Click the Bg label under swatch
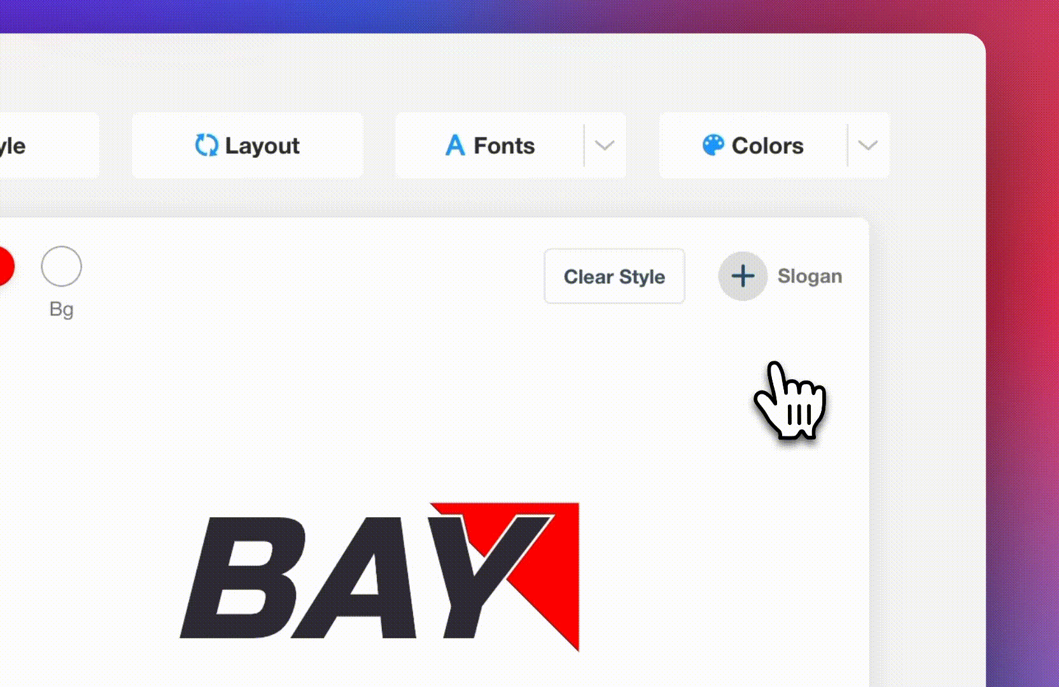This screenshot has width=1059, height=687. (x=61, y=309)
